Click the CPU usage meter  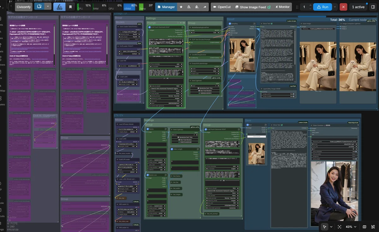point(84,7)
